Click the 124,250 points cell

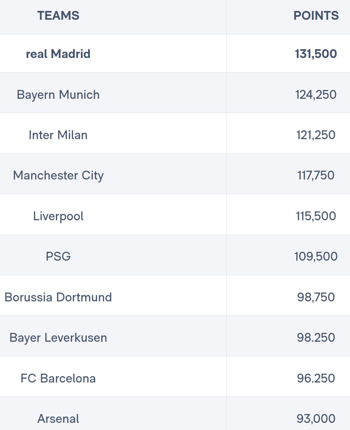(x=316, y=95)
